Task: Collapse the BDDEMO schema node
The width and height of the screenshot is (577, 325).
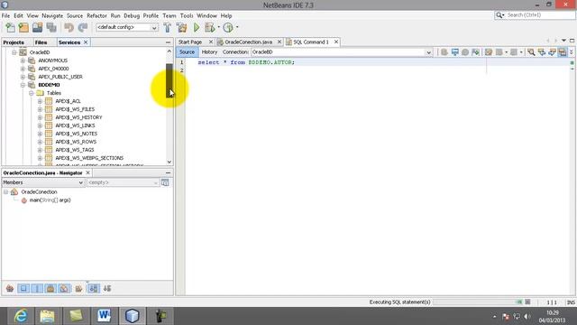Action: coord(23,85)
